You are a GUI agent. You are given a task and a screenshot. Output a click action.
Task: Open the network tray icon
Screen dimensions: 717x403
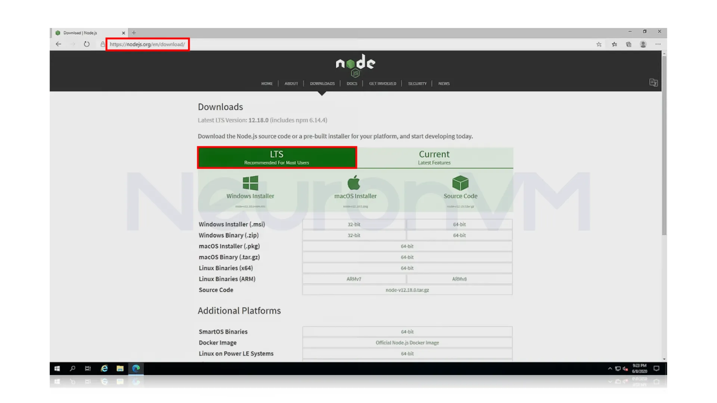(618, 369)
